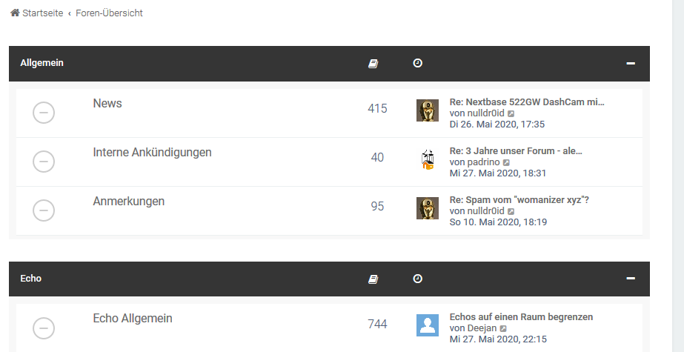Click the Anmerkungen forum status icon
684x352 pixels.
point(44,210)
